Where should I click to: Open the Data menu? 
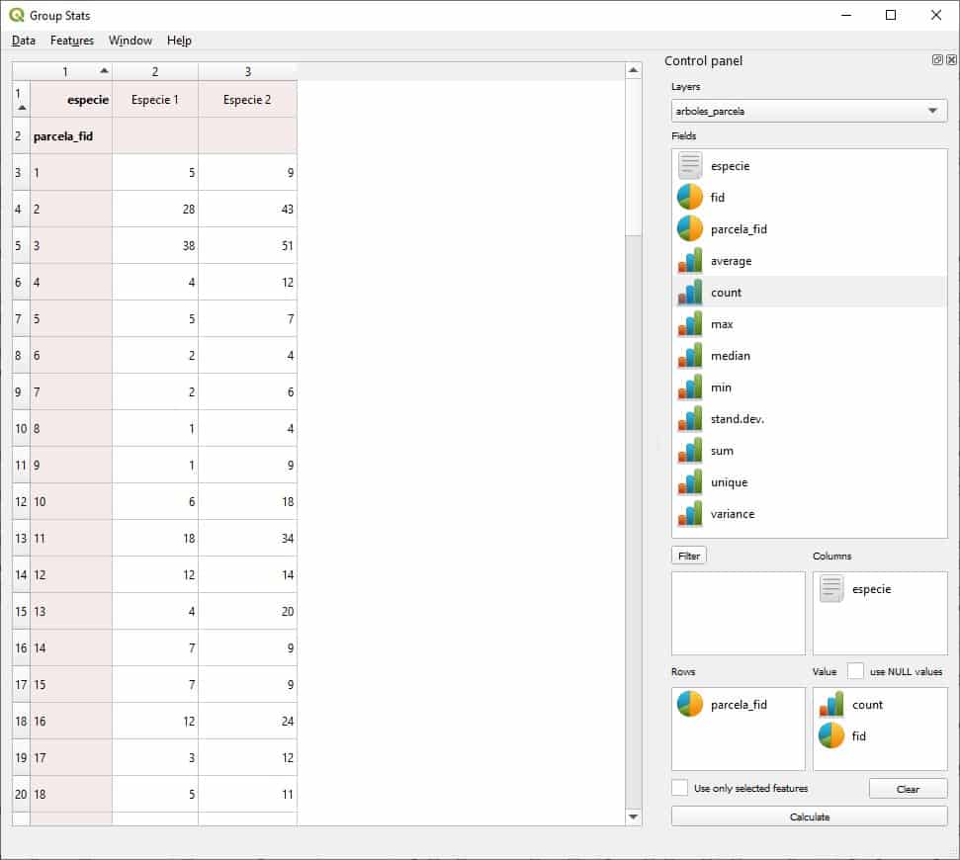[x=24, y=41]
